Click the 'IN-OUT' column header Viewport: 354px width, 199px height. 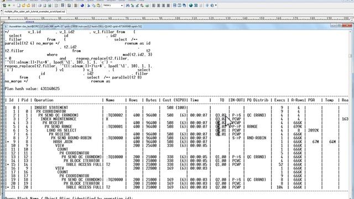[x=236, y=100]
